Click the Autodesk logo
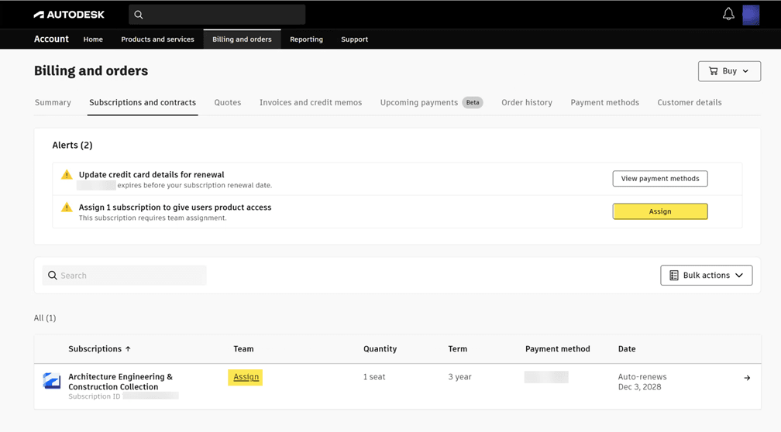 coord(69,15)
